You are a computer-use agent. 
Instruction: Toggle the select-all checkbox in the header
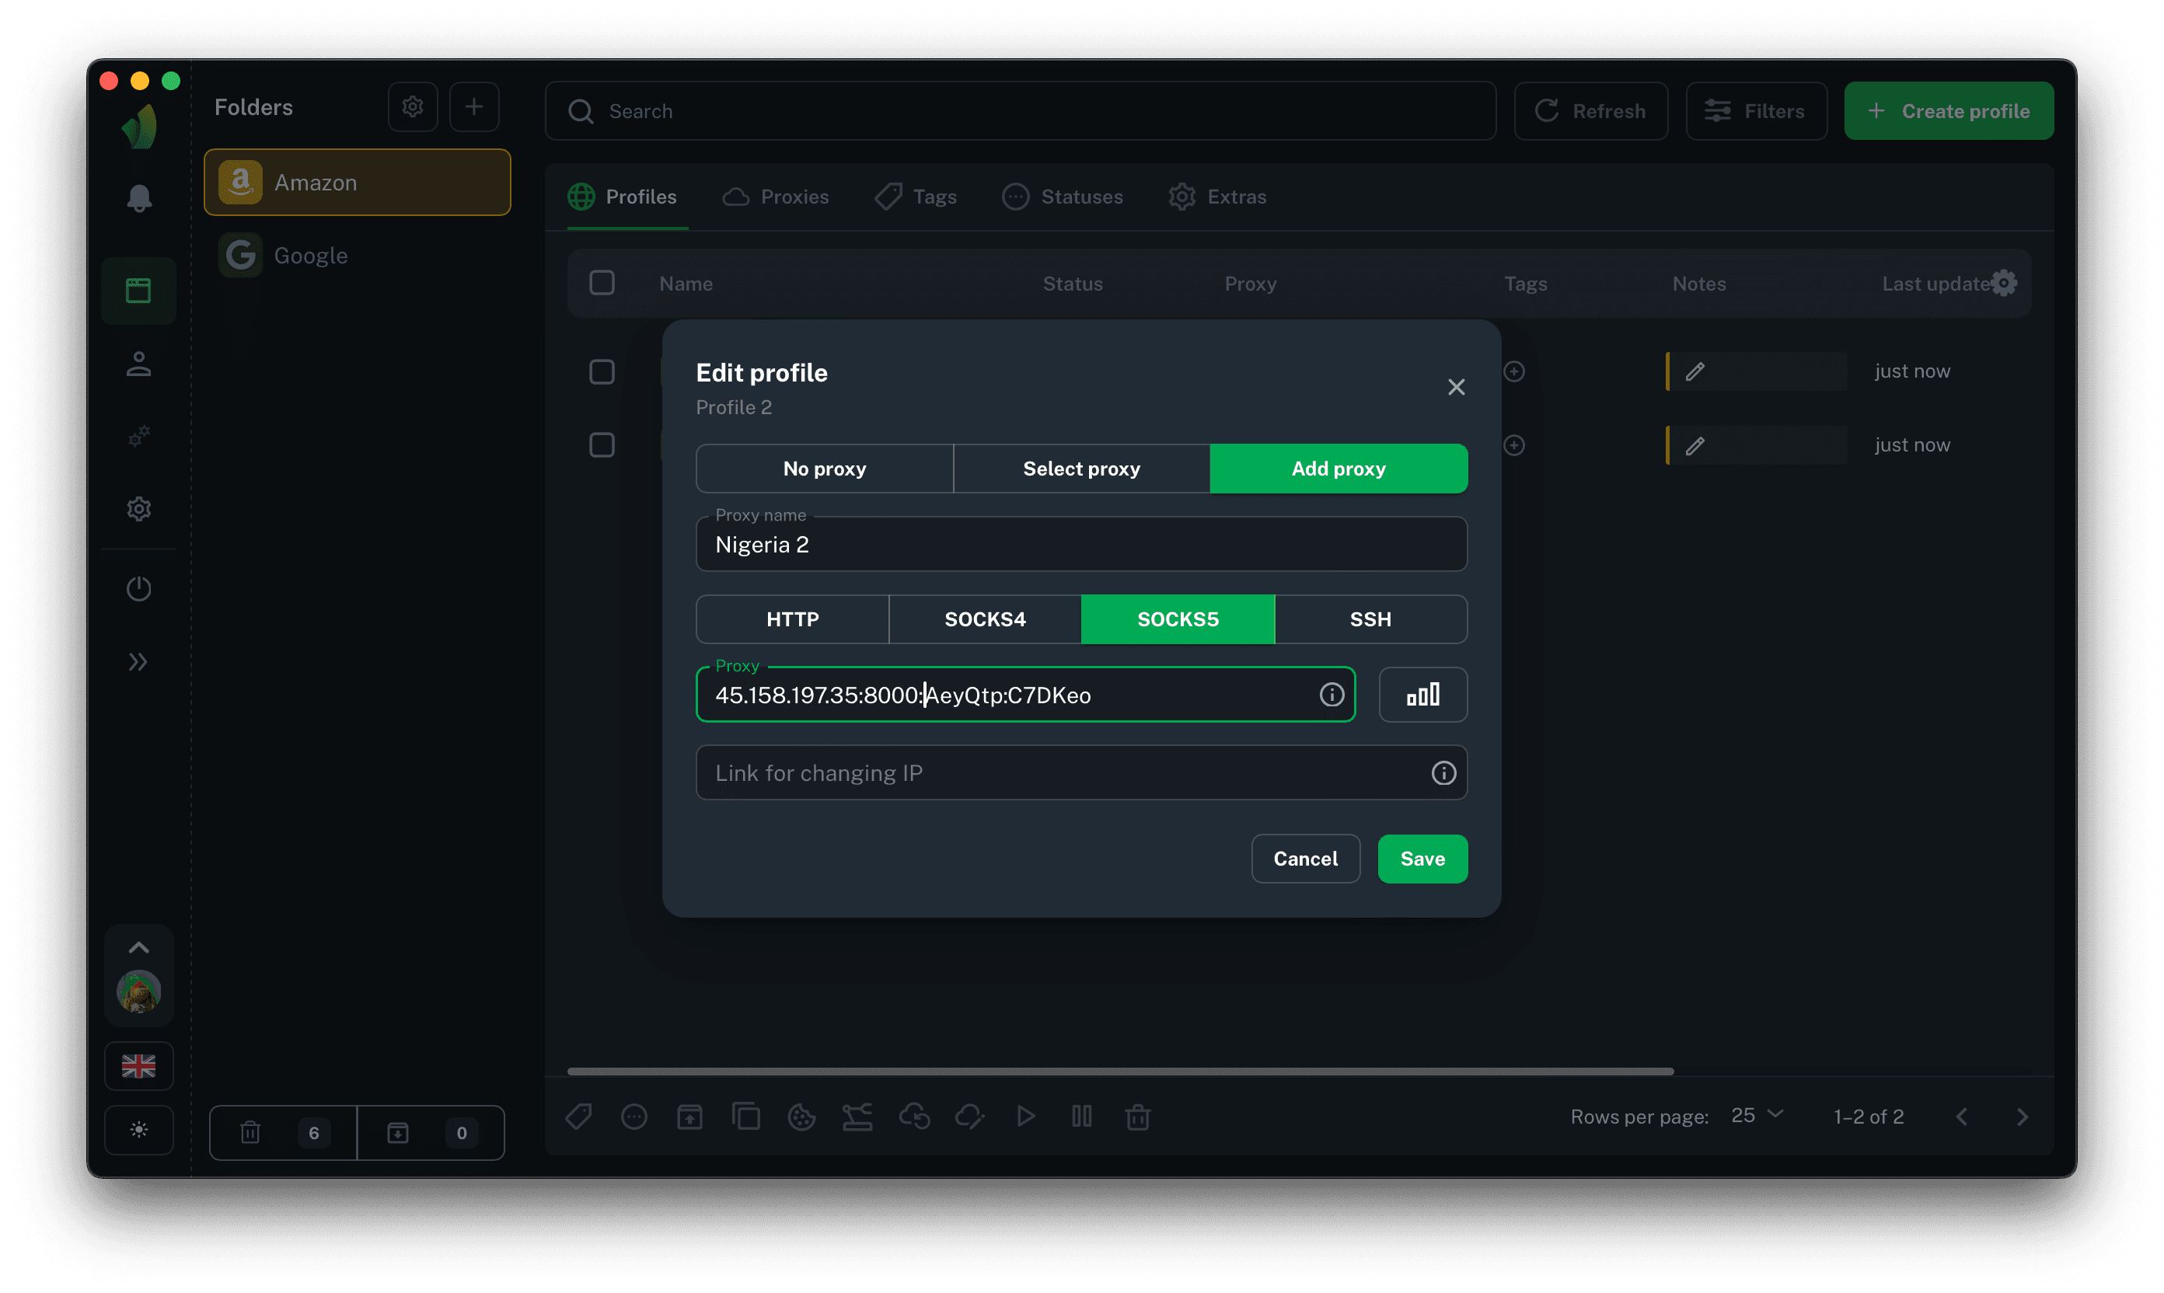point(602,283)
